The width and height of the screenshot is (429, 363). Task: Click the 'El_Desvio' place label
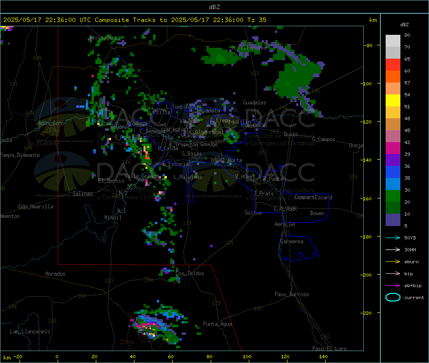(112, 181)
